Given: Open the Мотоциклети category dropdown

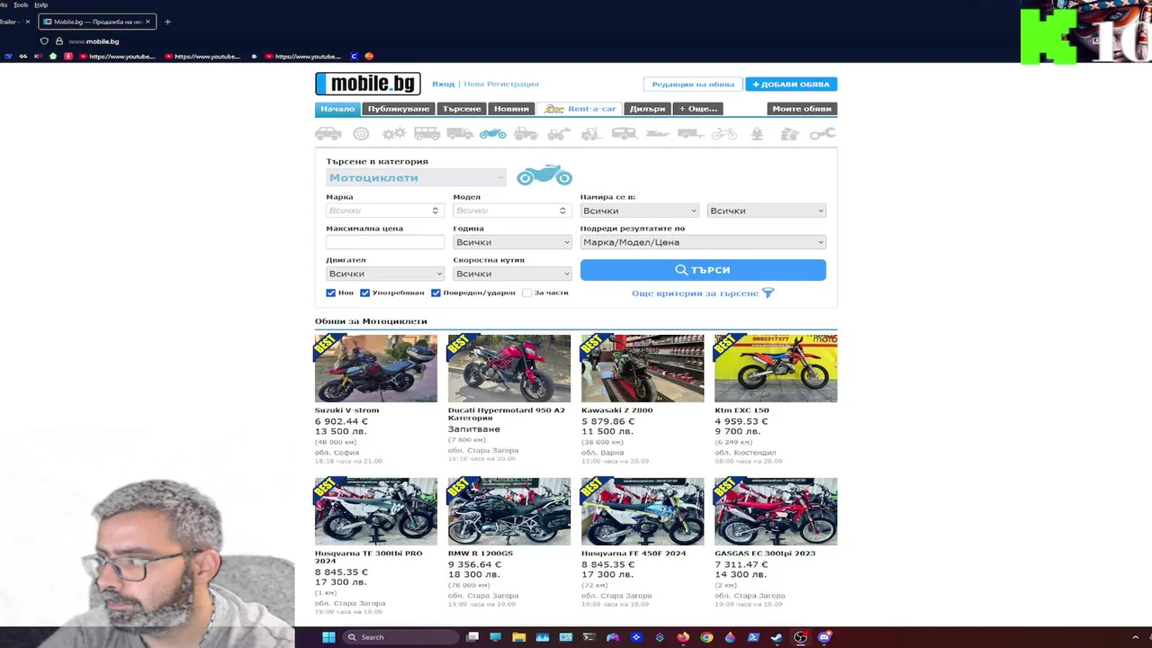Looking at the screenshot, I should tap(416, 177).
